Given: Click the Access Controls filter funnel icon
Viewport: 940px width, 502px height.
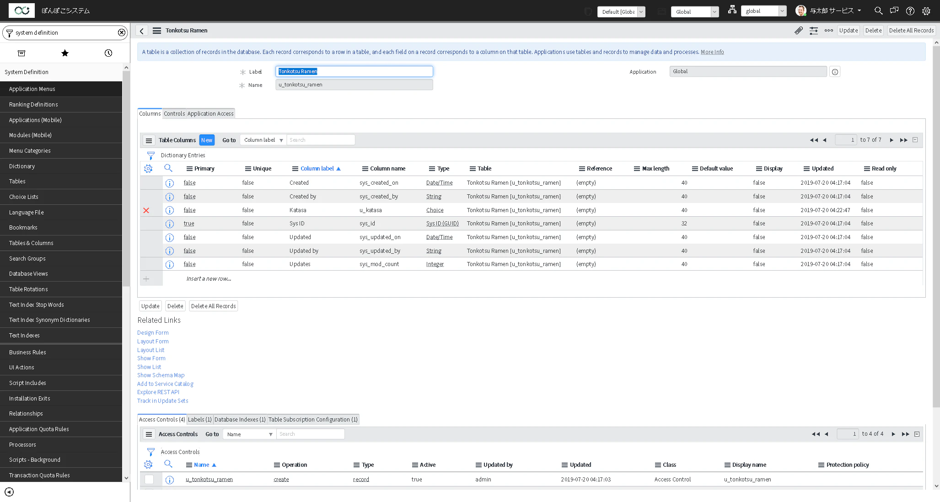Looking at the screenshot, I should [x=150, y=452].
